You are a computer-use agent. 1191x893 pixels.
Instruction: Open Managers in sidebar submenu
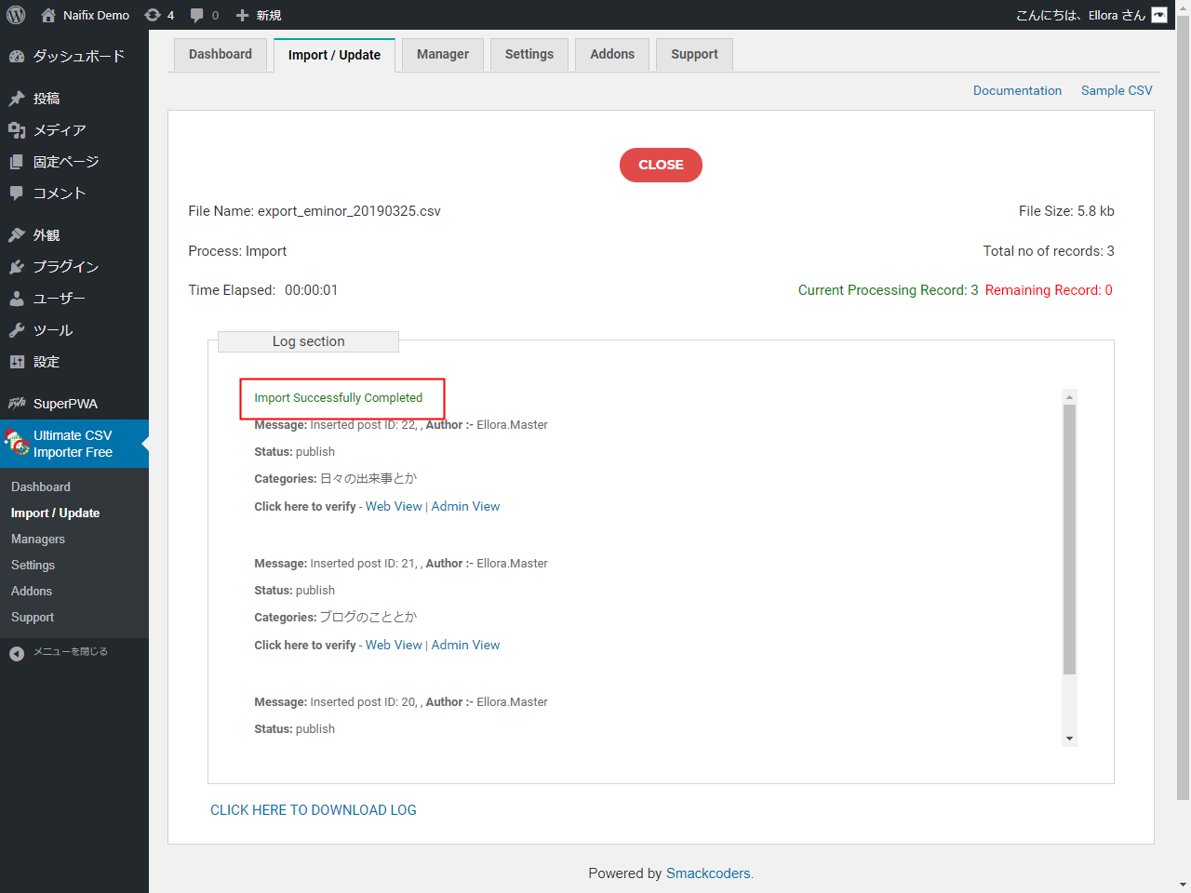[38, 539]
